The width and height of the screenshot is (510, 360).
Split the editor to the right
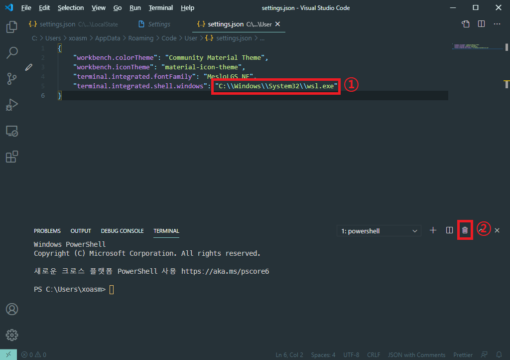(482, 24)
